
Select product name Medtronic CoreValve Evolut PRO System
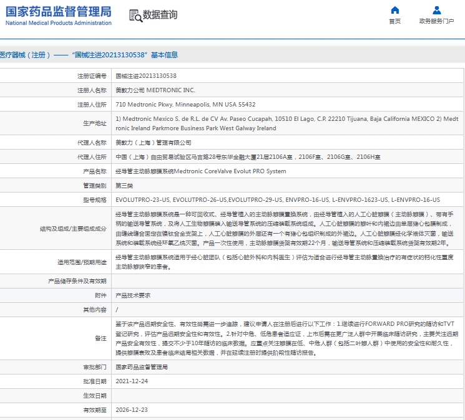click(x=201, y=171)
